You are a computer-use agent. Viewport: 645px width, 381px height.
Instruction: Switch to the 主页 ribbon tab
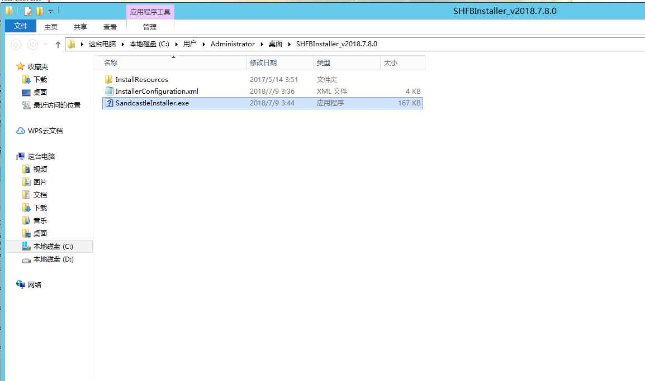51,27
